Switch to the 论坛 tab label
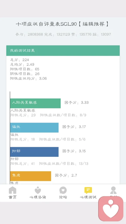Viewport: 126px width, 224px height. pyautogui.click(x=63, y=197)
